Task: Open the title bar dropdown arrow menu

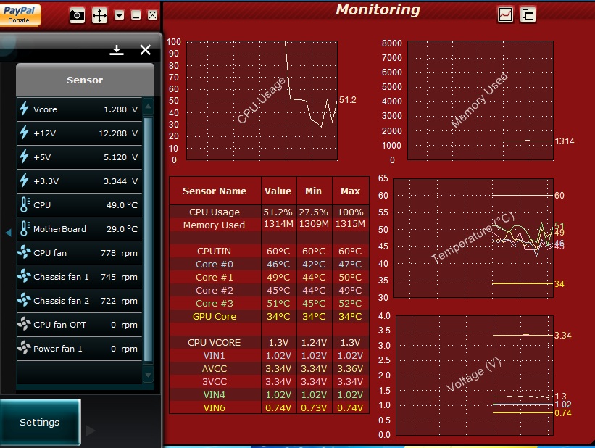Action: (x=120, y=15)
